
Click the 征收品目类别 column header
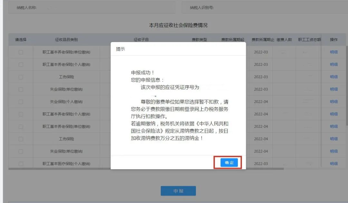click(66, 40)
